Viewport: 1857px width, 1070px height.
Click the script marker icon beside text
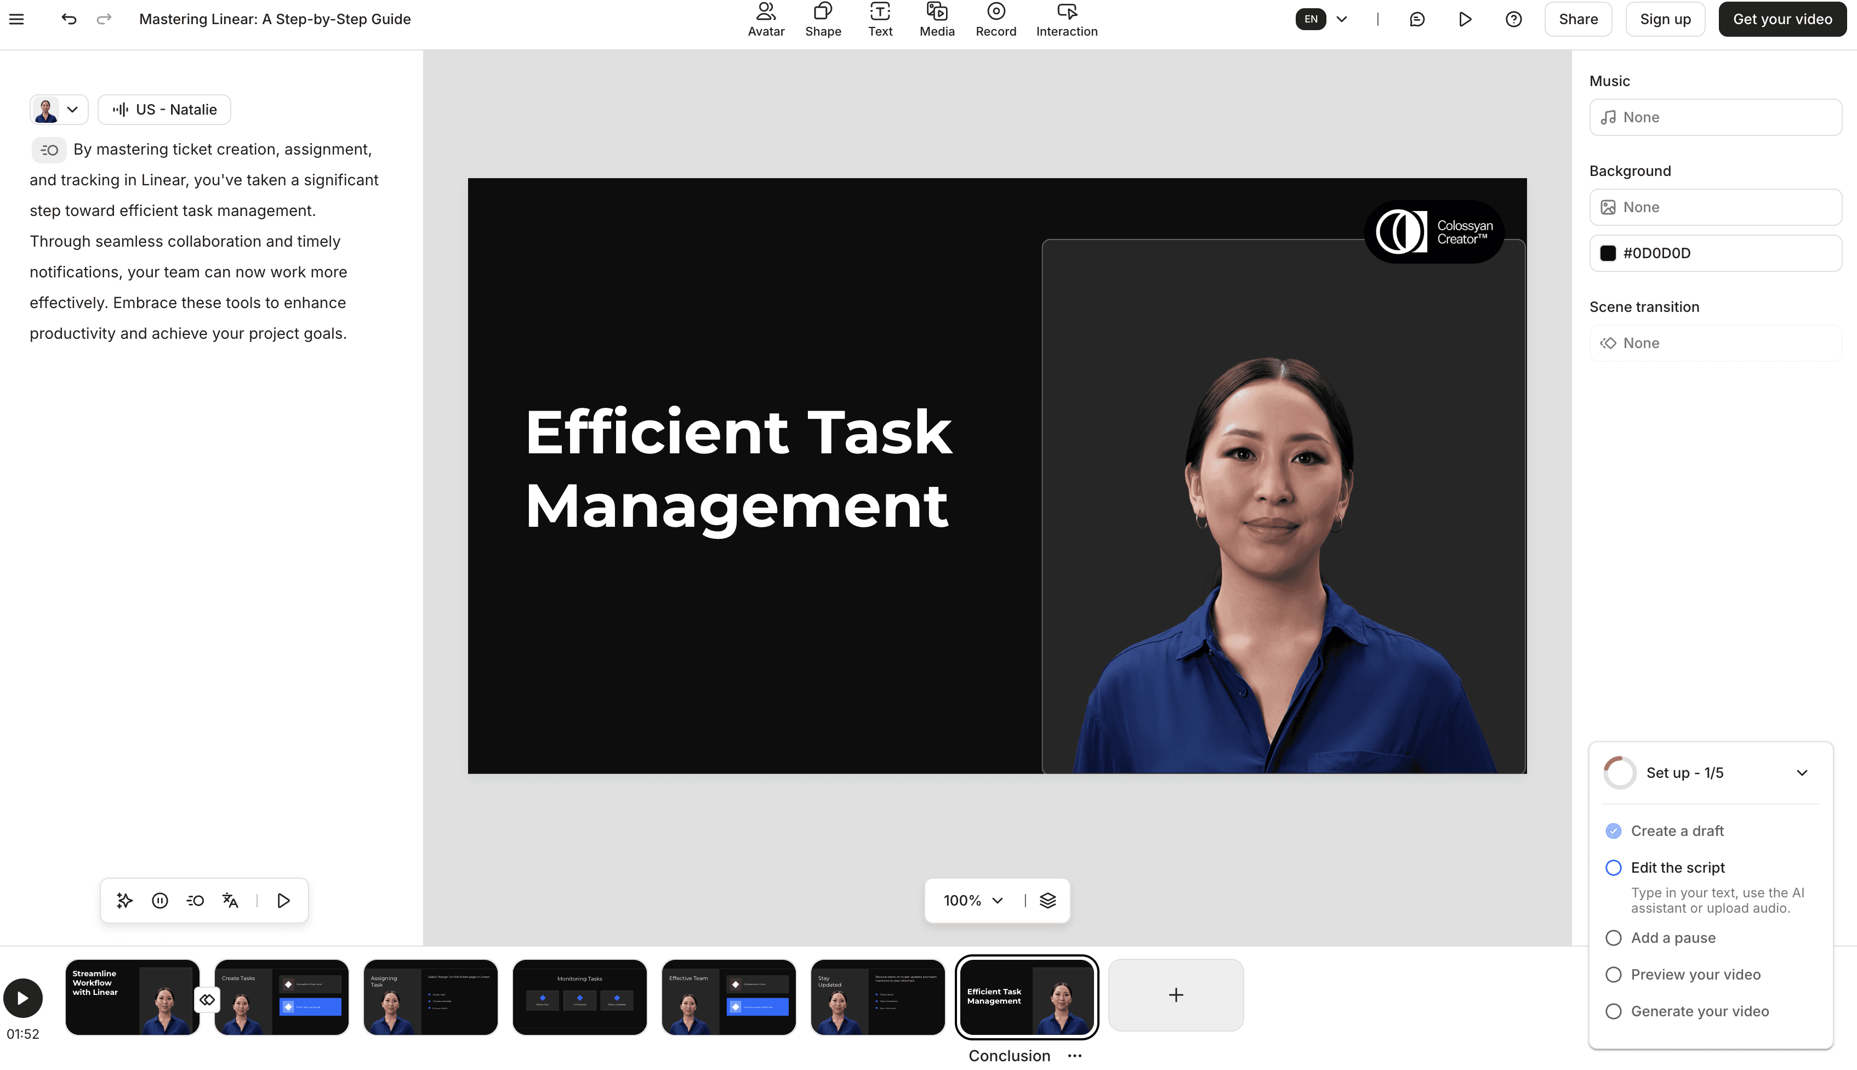coord(49,150)
